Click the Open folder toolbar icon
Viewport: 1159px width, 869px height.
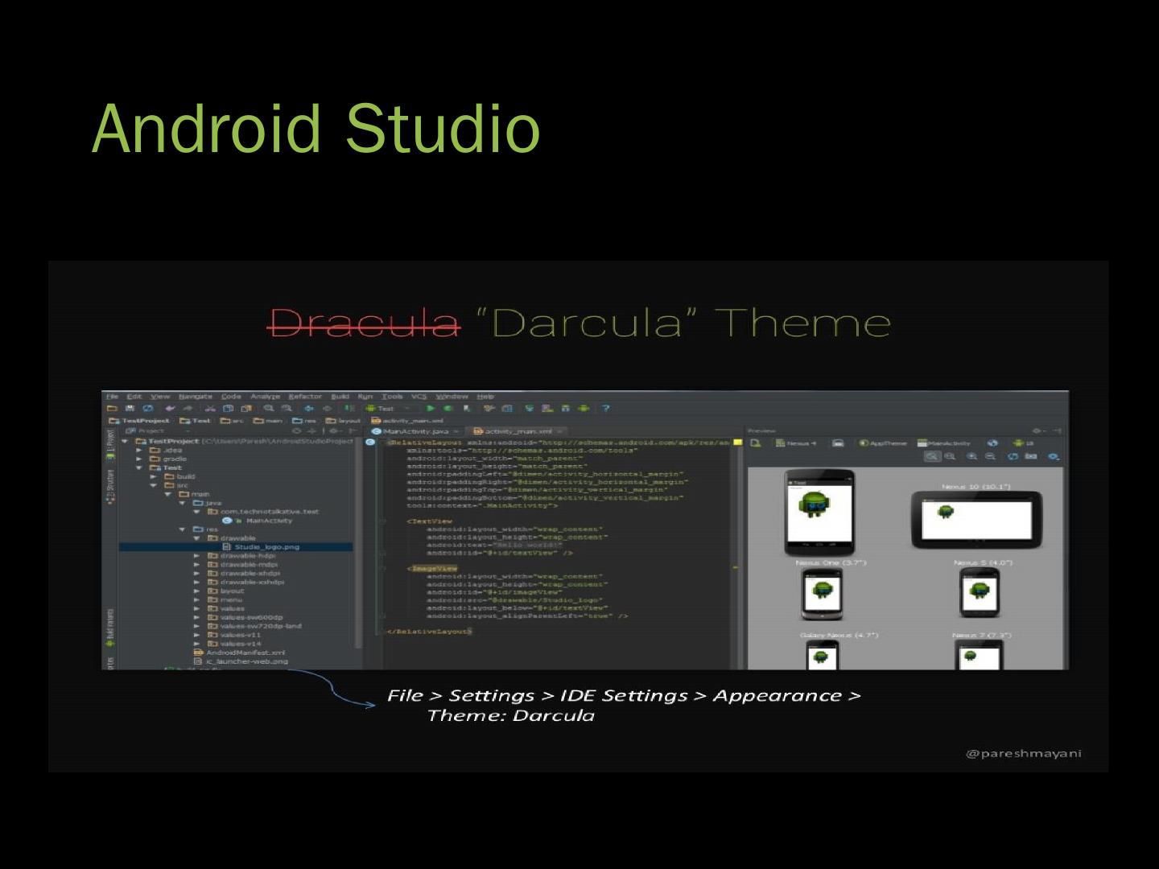coord(113,409)
